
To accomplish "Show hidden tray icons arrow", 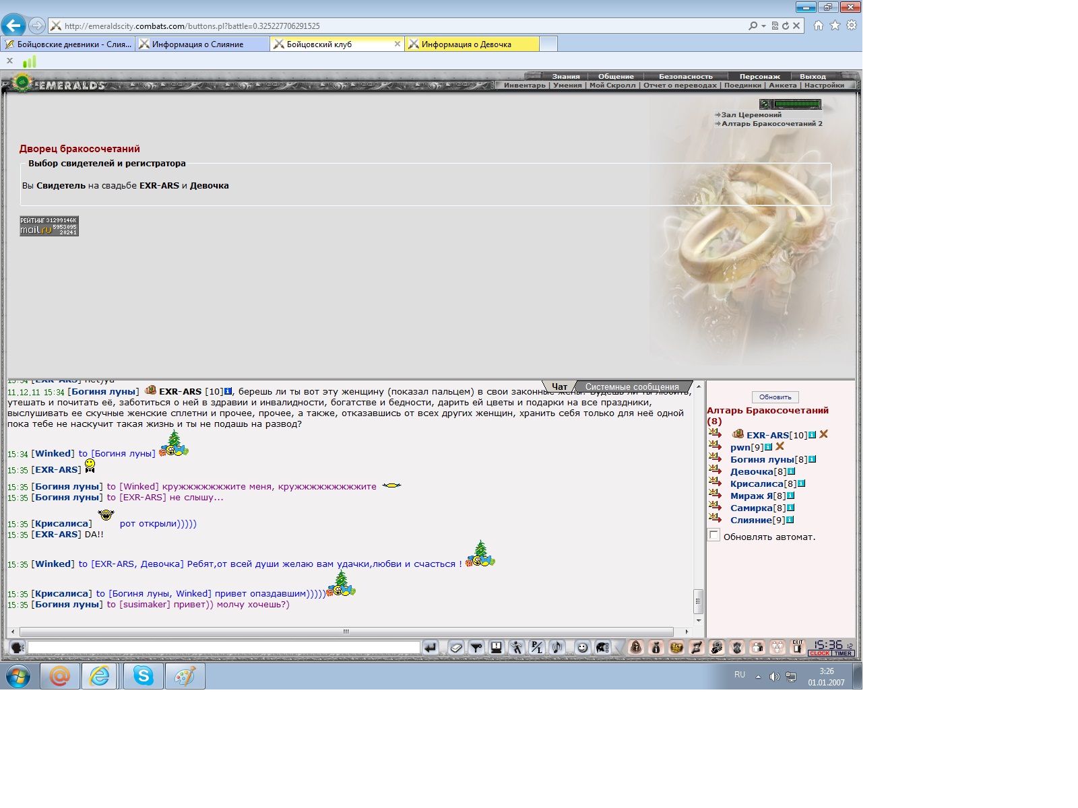I will point(758,677).
